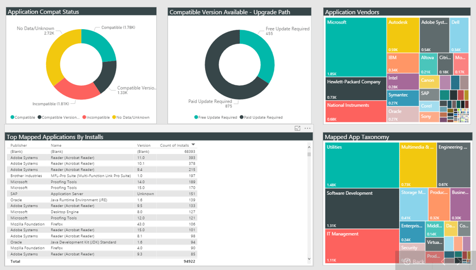Select the Storage M... taxonomy tile
The height and width of the screenshot is (270, 476).
click(x=414, y=205)
